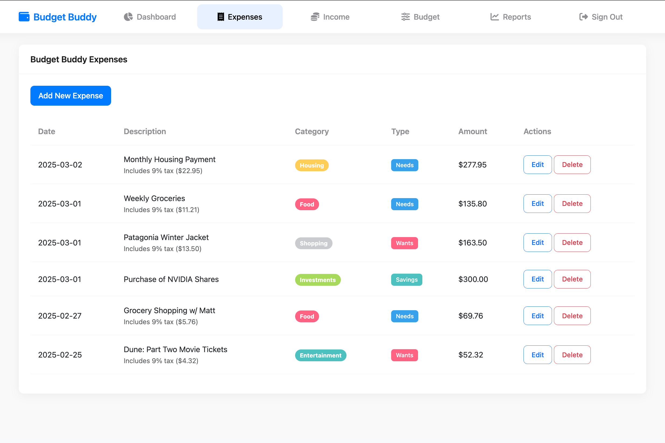Click the Expenses receipt icon
This screenshot has height=443, width=665.
(x=221, y=17)
